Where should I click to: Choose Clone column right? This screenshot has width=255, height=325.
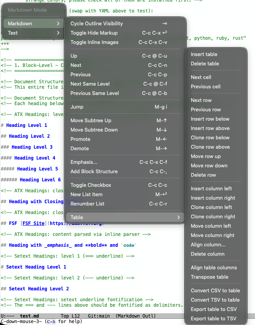[x=216, y=216]
